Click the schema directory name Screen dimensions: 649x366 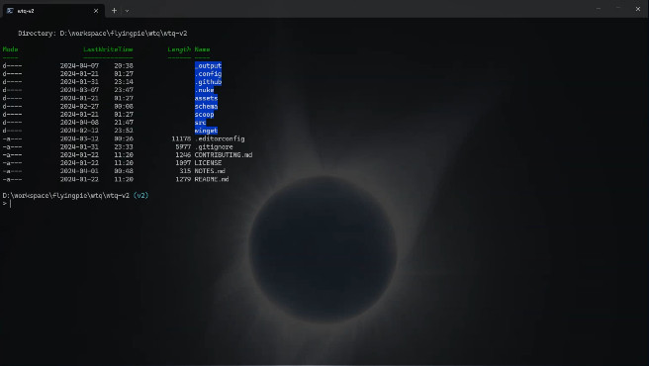206,107
